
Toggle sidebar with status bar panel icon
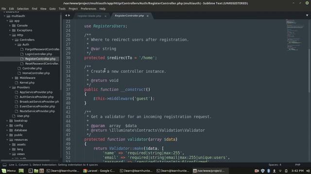[x=4, y=165]
